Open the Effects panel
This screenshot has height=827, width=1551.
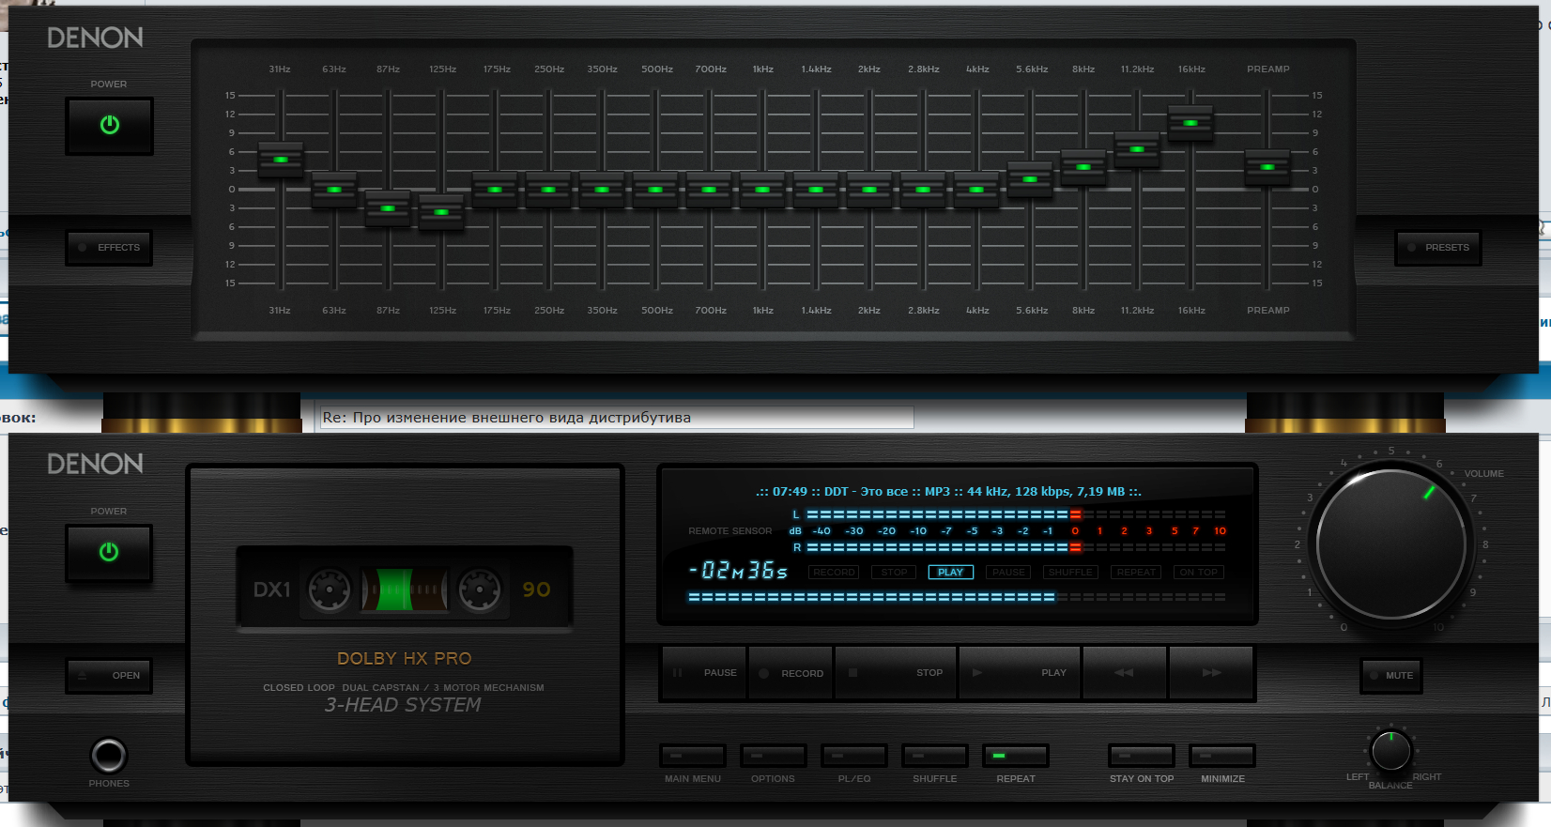tap(109, 248)
